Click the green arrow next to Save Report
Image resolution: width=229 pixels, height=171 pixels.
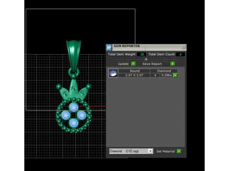coord(173,64)
